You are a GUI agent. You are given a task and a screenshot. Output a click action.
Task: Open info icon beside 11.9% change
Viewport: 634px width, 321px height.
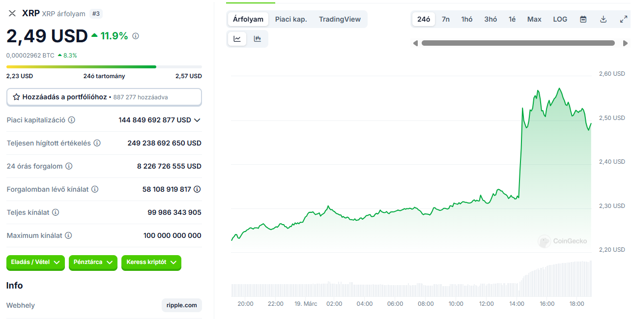click(136, 36)
